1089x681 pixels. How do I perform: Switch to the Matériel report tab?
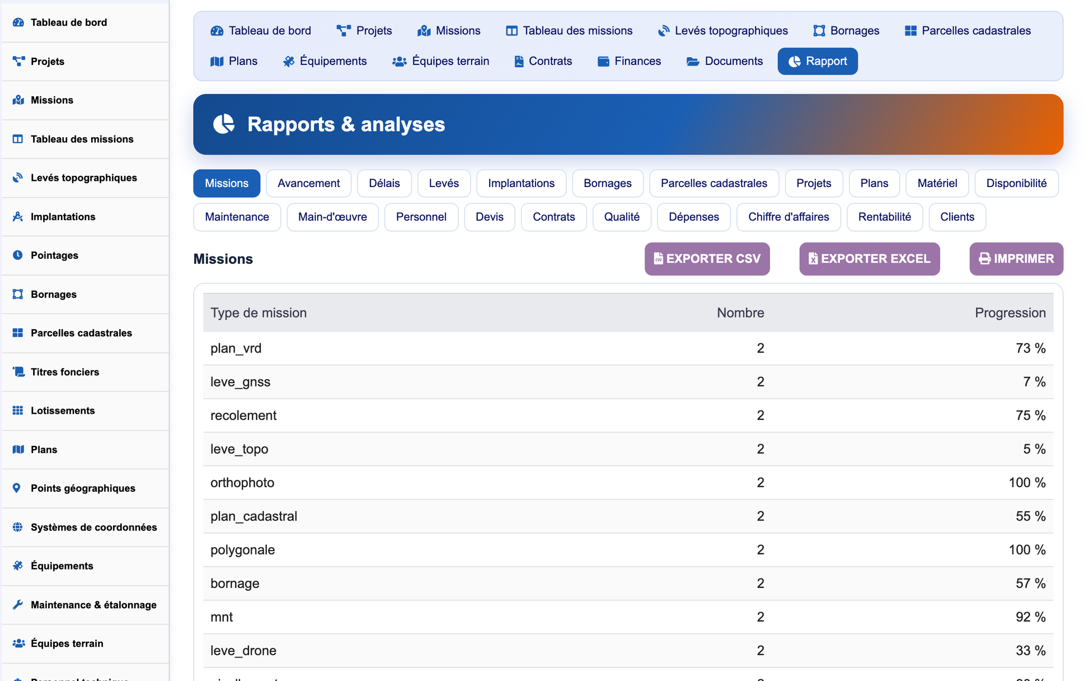(937, 183)
